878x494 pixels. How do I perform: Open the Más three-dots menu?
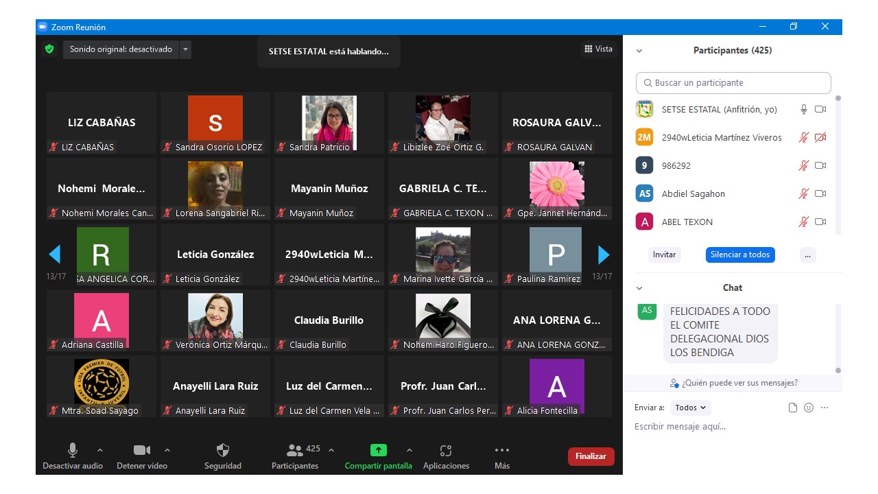[502, 450]
